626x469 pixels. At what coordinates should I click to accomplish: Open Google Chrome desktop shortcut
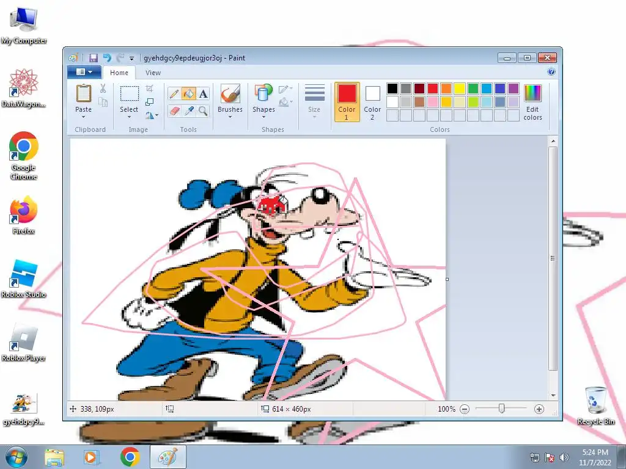coord(24,156)
